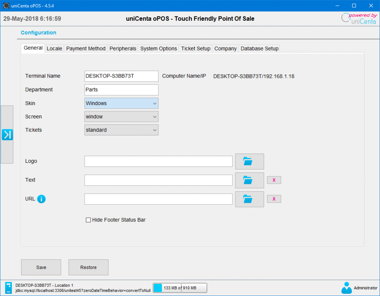Screen dimensions: 380x296
Task: Open the file browser for Logo image
Action: point(249,161)
